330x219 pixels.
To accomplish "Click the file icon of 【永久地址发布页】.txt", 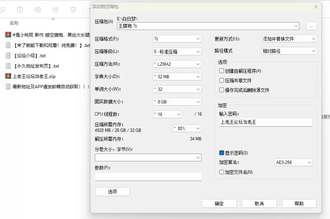I will click(8, 66).
